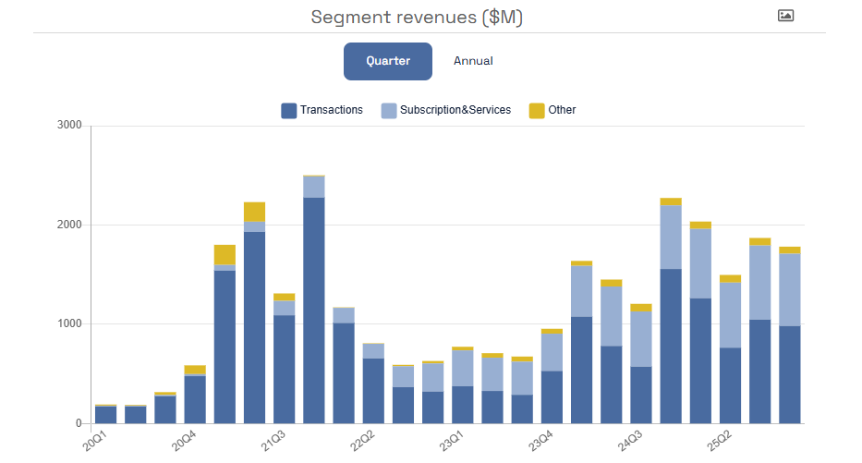Click the 24Q1 bar's light blue segment

pos(582,291)
